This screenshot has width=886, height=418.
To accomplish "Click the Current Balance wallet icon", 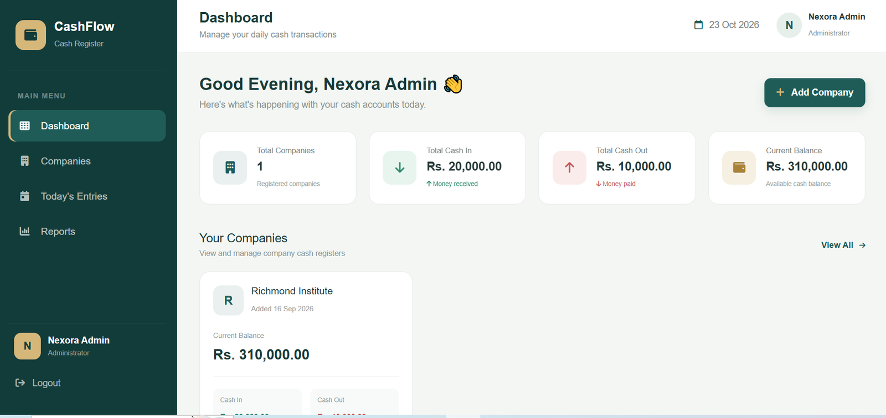I will coord(739,168).
